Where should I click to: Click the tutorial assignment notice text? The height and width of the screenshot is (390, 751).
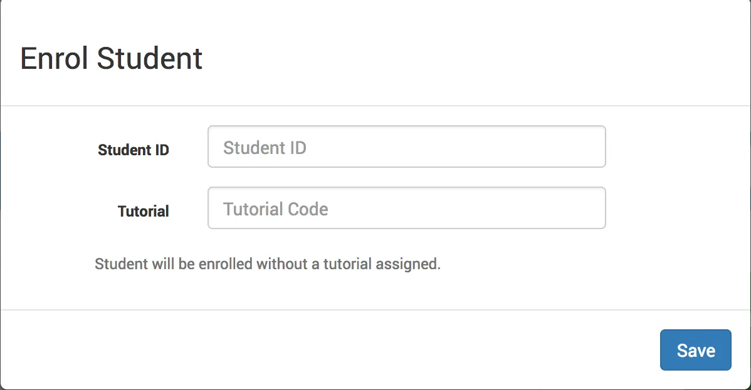tap(268, 264)
